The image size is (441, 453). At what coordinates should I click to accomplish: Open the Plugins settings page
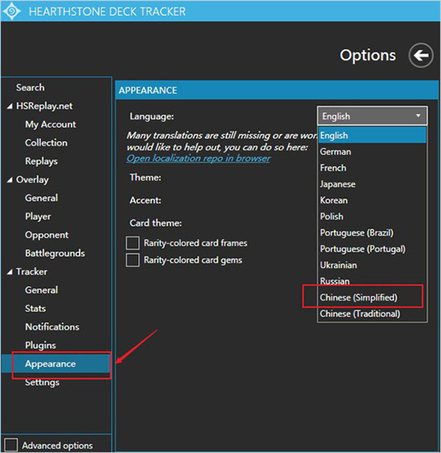(x=40, y=345)
